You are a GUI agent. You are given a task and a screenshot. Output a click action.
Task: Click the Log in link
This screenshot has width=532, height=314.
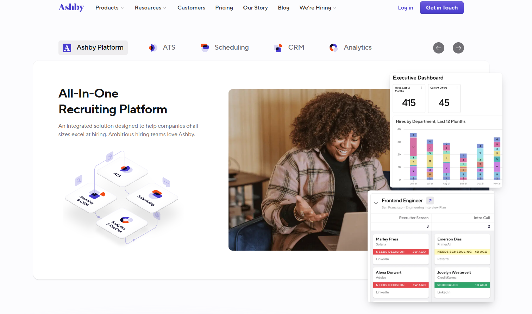(x=405, y=8)
